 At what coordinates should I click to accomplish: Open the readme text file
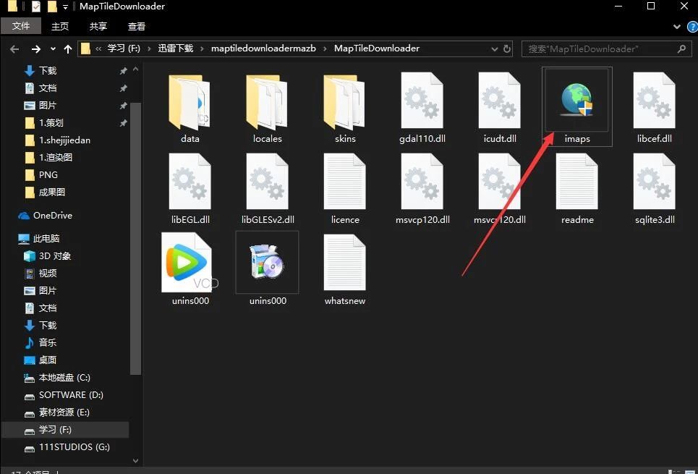577,188
